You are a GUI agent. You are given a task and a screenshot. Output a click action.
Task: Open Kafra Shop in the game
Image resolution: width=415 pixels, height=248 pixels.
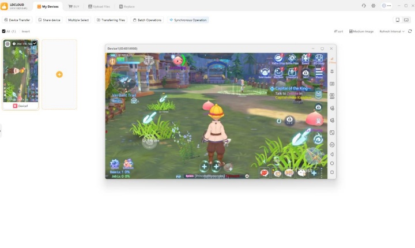(278, 59)
